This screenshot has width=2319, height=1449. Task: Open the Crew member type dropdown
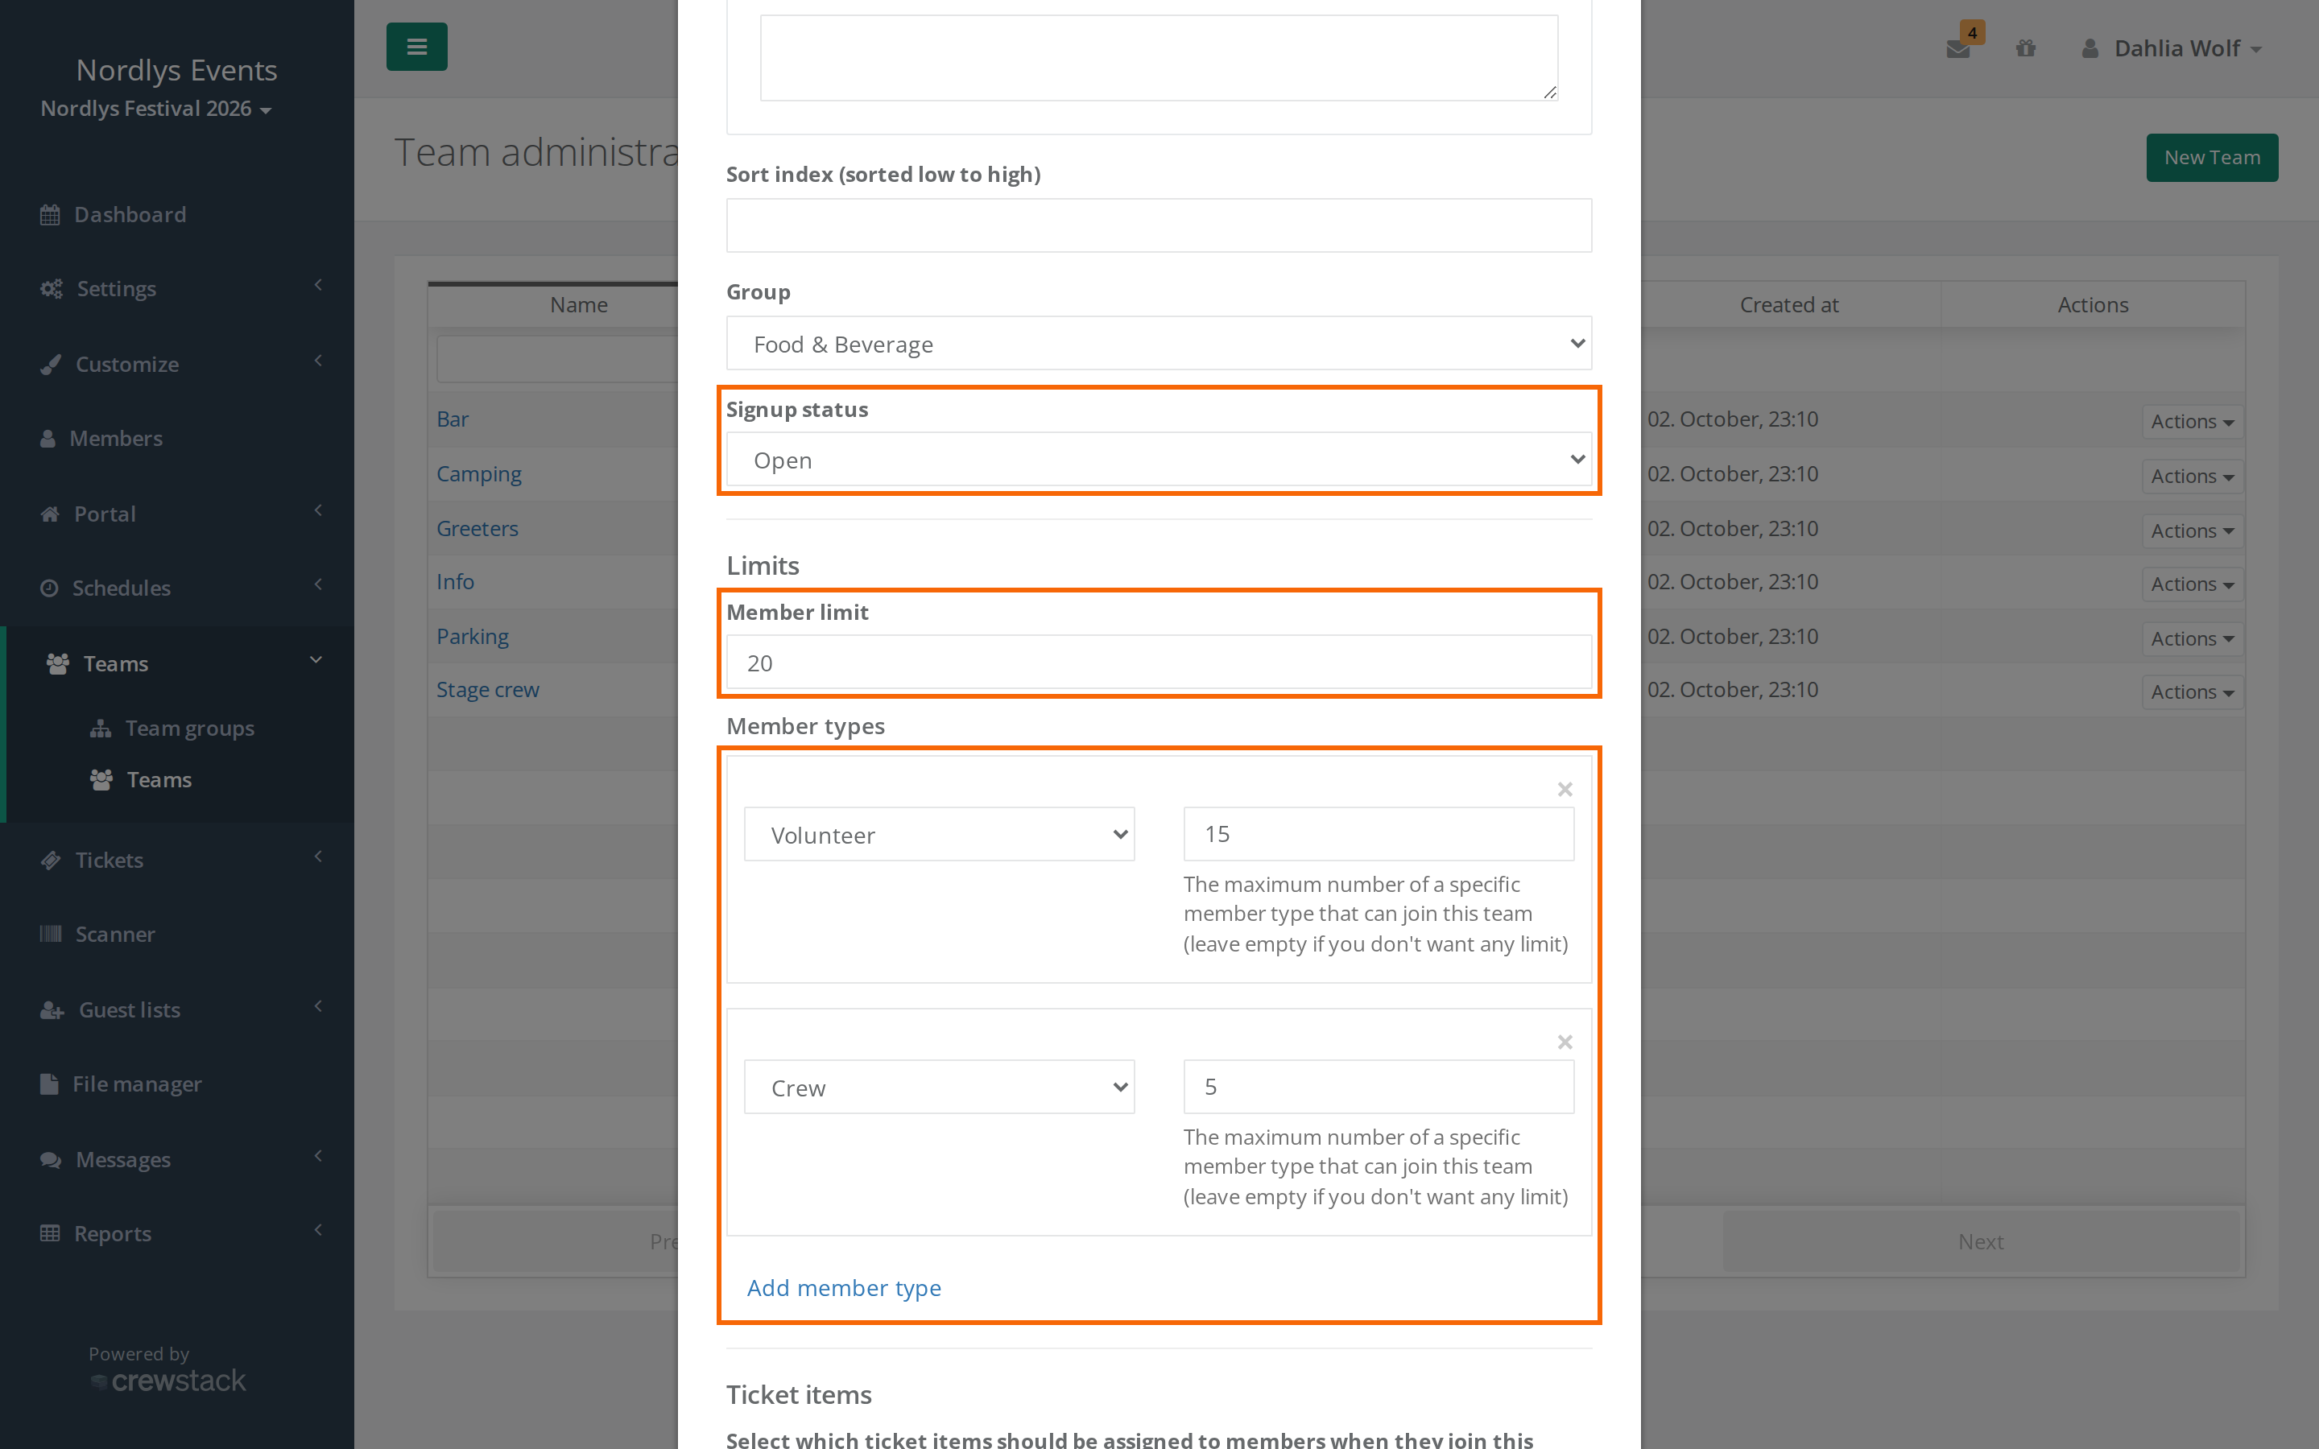(939, 1087)
